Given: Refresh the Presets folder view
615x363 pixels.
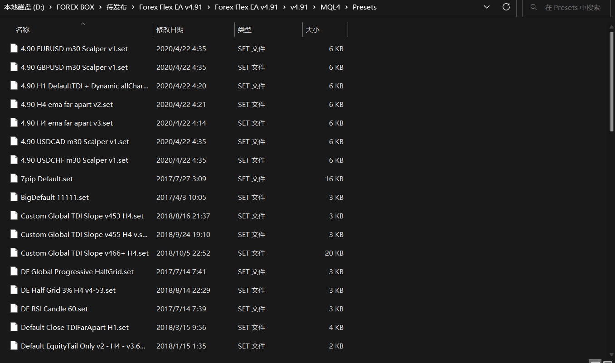Looking at the screenshot, I should tap(506, 7).
